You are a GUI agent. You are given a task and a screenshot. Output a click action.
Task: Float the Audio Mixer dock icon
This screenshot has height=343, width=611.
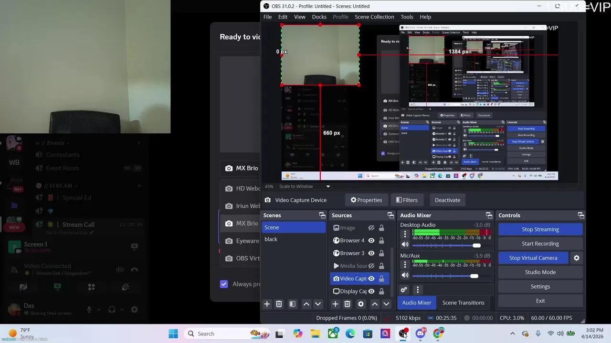tap(489, 215)
